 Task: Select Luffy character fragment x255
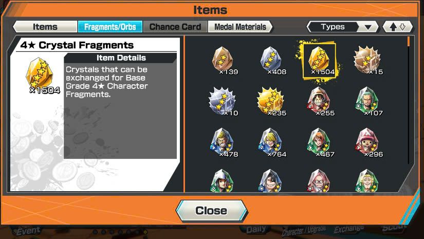point(319,101)
